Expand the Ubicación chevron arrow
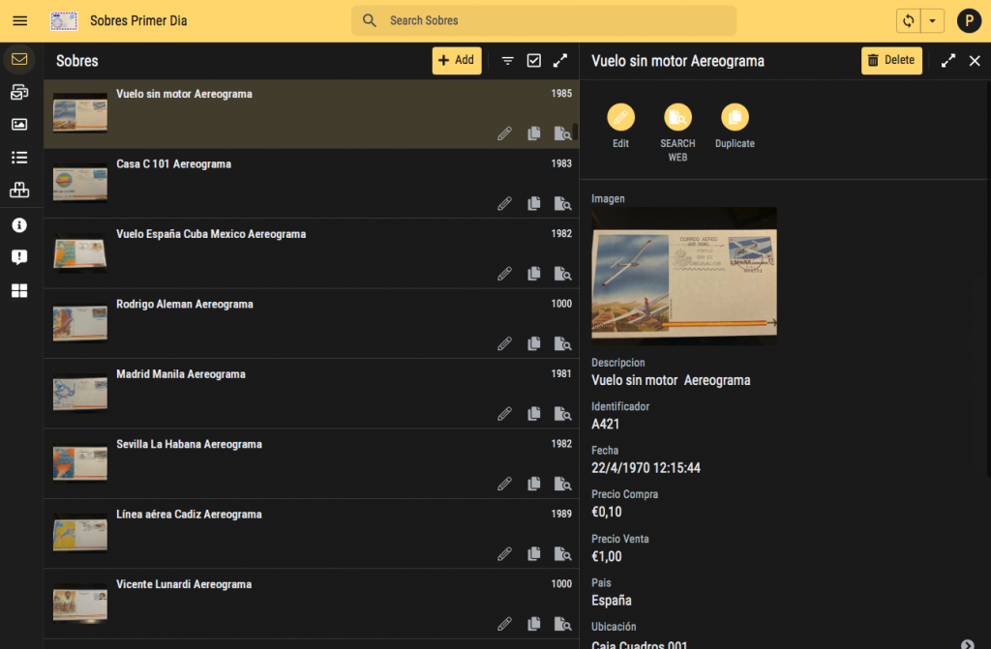 pyautogui.click(x=967, y=644)
